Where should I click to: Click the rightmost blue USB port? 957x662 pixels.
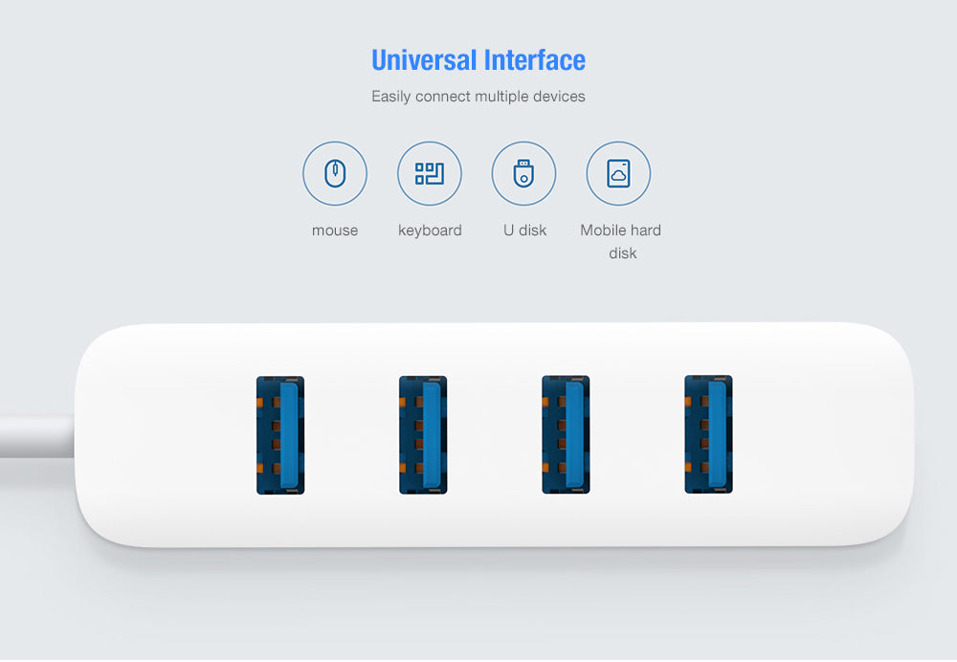tap(708, 435)
